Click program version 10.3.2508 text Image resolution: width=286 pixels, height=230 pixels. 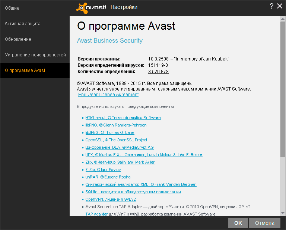tap(158, 59)
